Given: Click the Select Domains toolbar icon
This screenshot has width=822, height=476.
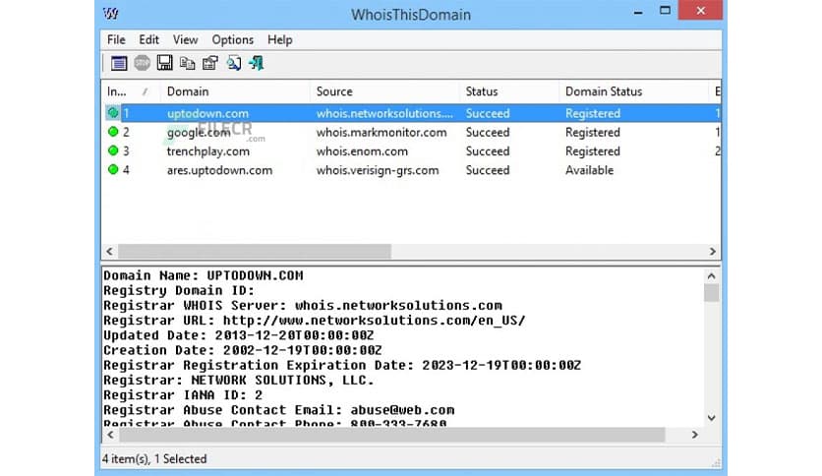Looking at the screenshot, I should point(119,63).
